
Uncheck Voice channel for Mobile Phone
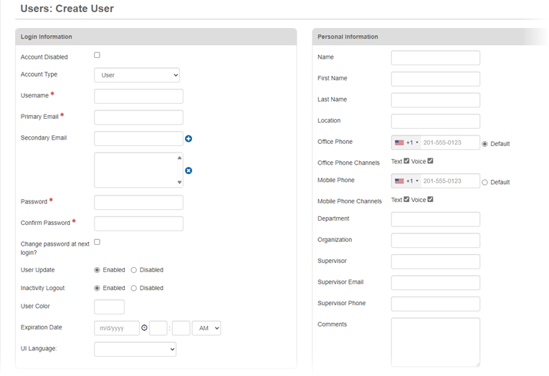[430, 200]
